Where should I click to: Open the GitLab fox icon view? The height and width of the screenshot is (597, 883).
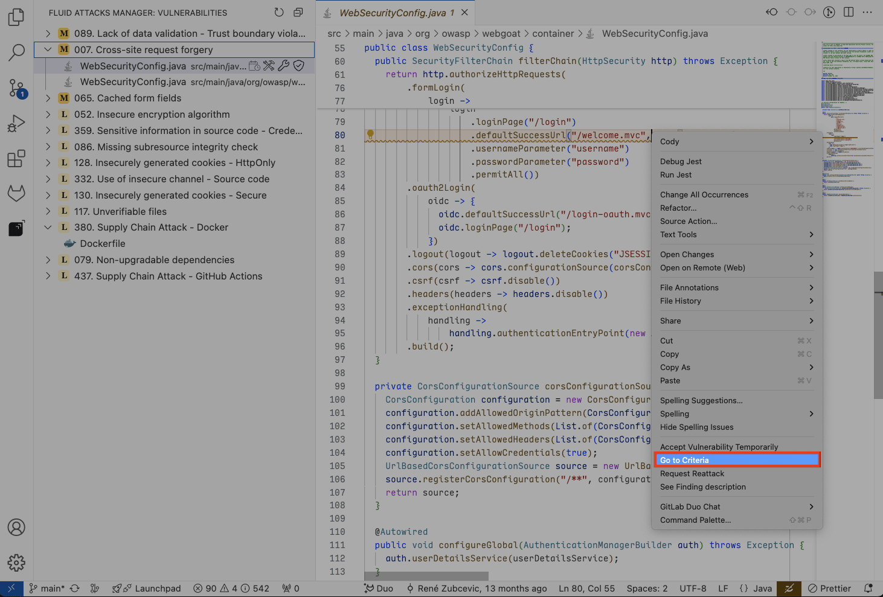pos(16,194)
